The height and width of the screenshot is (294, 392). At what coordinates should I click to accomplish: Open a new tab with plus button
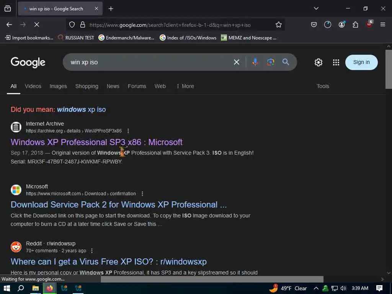click(x=111, y=9)
